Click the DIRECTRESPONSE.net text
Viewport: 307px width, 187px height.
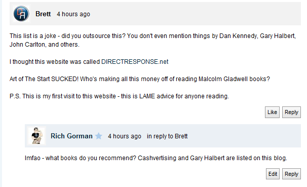click(135, 62)
